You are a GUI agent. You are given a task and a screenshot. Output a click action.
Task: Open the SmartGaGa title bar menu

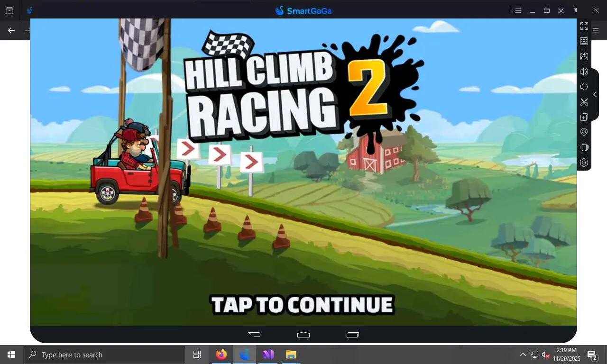click(x=518, y=10)
